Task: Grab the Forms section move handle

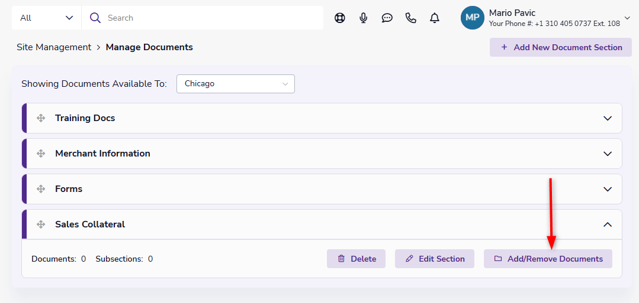Action: point(41,189)
